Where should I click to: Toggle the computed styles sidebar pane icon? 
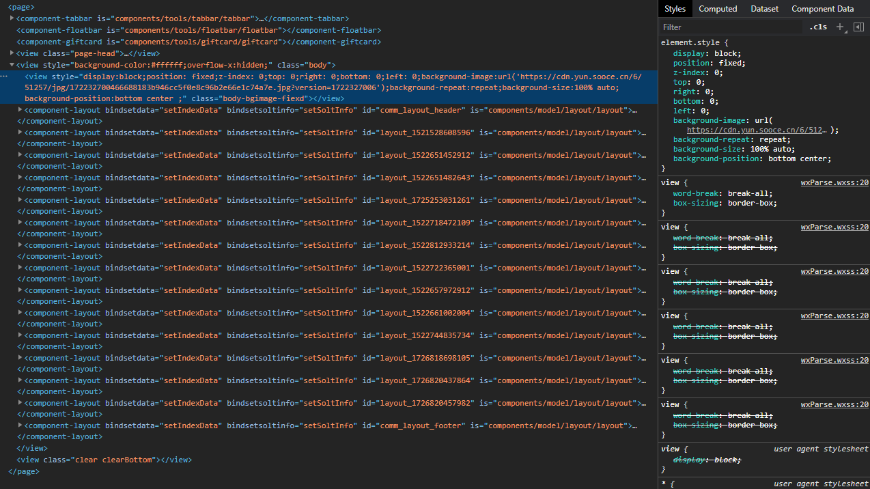[x=858, y=27]
